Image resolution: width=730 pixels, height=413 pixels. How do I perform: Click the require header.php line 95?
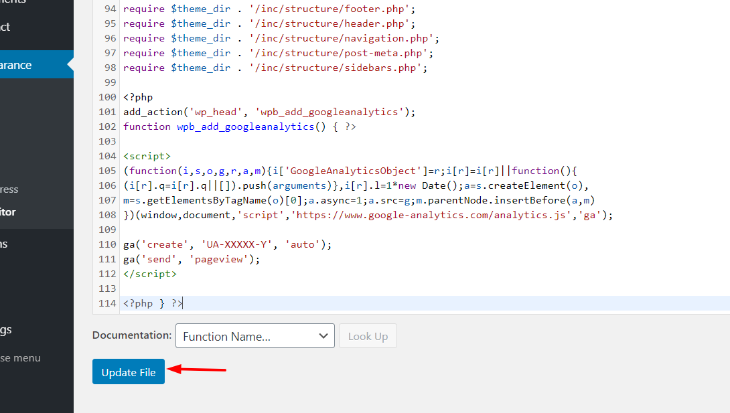[269, 23]
